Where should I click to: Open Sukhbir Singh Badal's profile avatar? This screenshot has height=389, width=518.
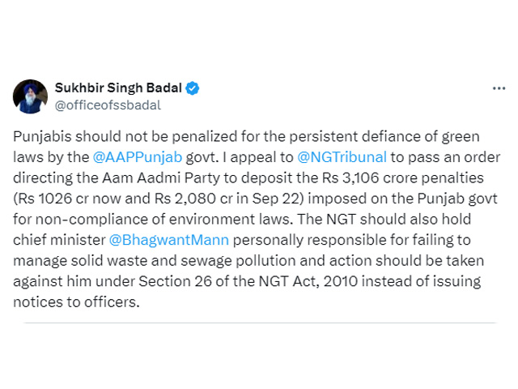pyautogui.click(x=30, y=96)
